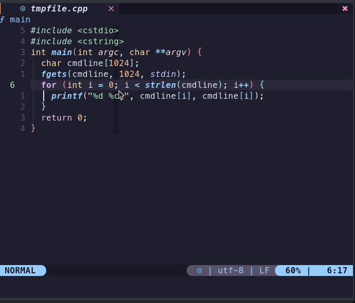Click the #include <cstring> line
The height and width of the screenshot is (303, 355).
click(77, 41)
